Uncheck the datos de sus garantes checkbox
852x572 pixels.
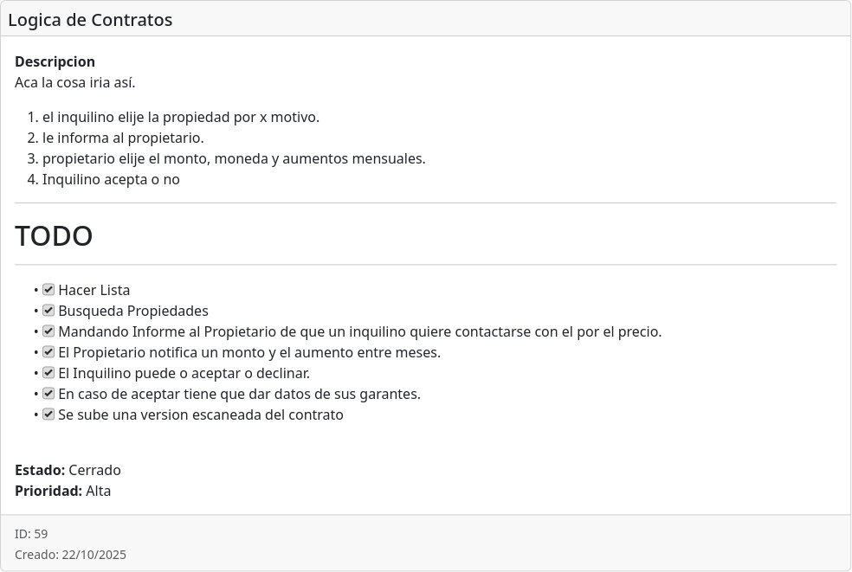coord(48,394)
